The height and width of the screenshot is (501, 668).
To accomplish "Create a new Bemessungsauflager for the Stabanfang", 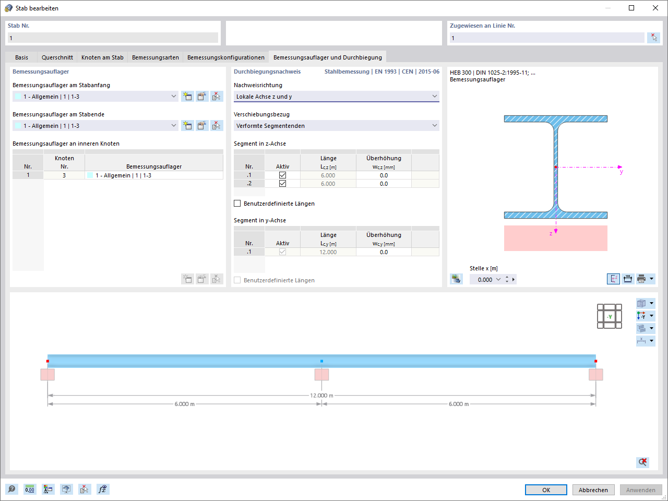I will tap(187, 96).
